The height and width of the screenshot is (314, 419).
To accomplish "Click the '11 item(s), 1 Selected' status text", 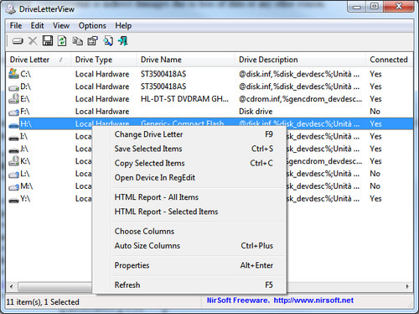I will [x=43, y=302].
